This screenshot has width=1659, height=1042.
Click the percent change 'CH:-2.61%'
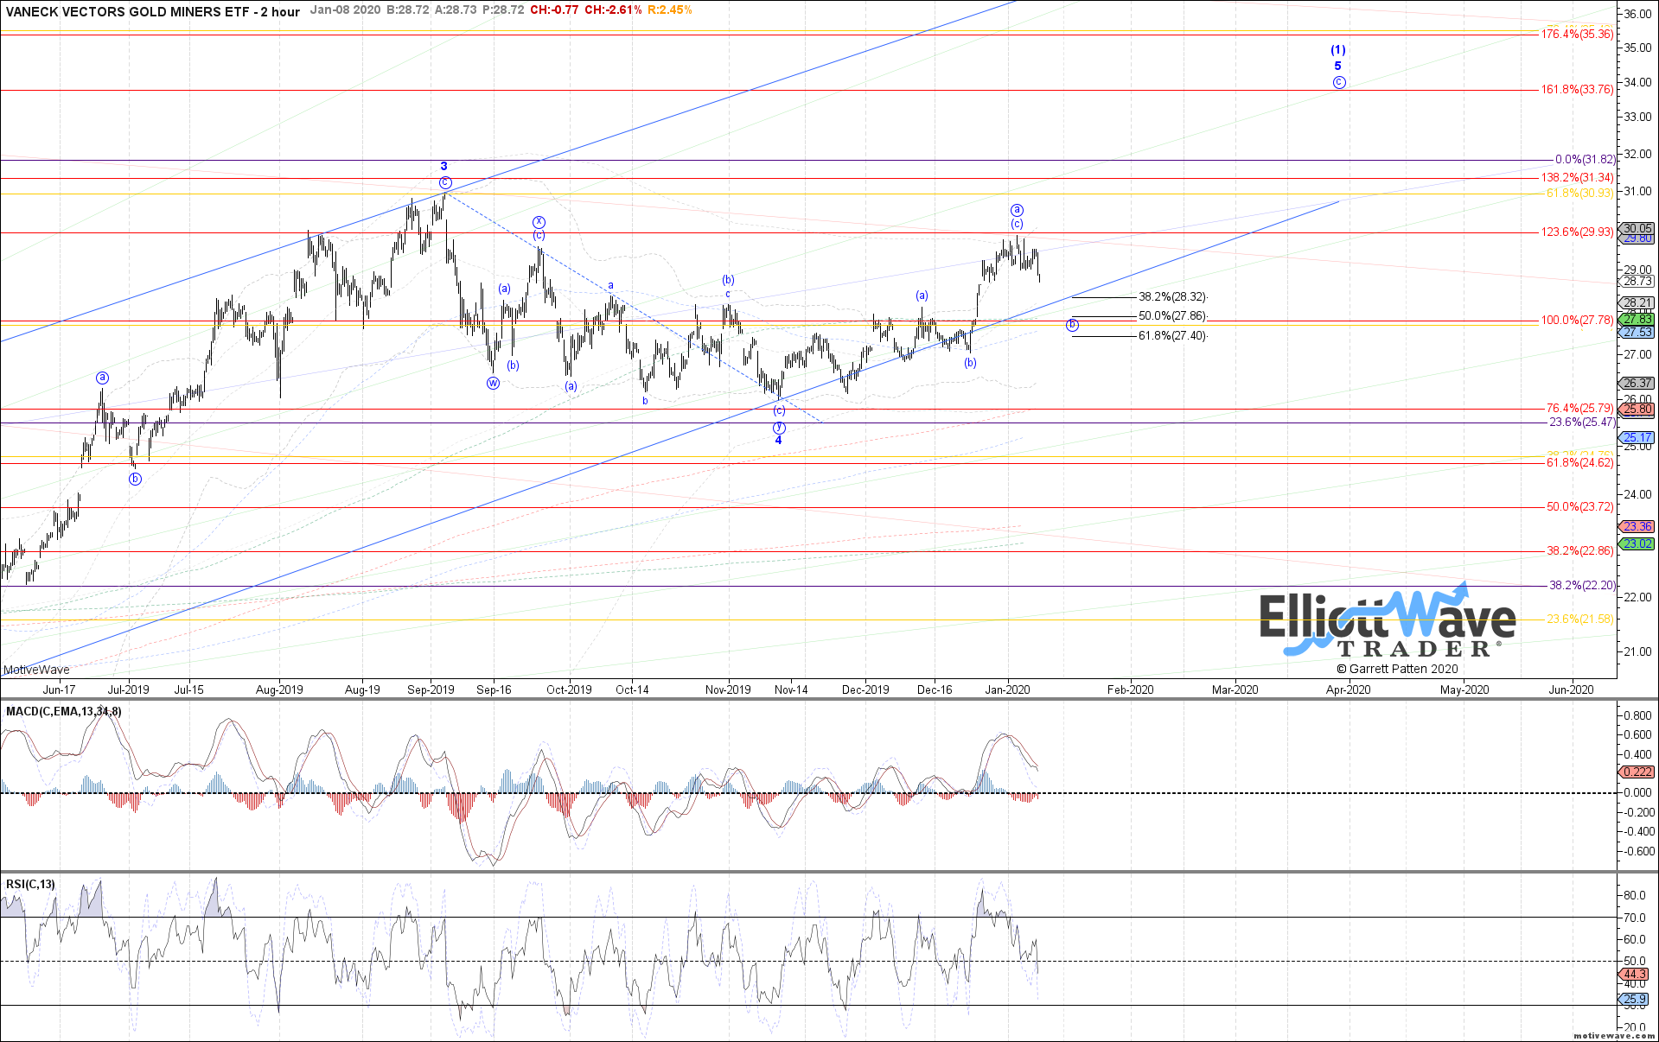pyautogui.click(x=613, y=10)
